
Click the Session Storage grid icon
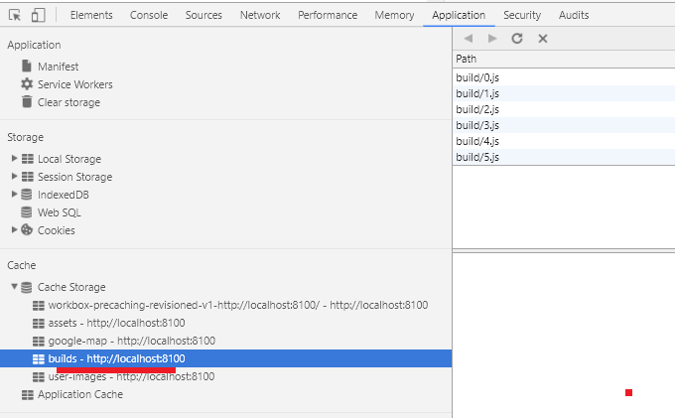tap(28, 177)
